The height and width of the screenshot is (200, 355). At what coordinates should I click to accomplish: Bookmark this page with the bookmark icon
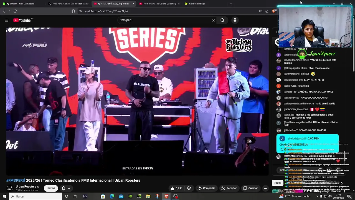tap(73, 11)
